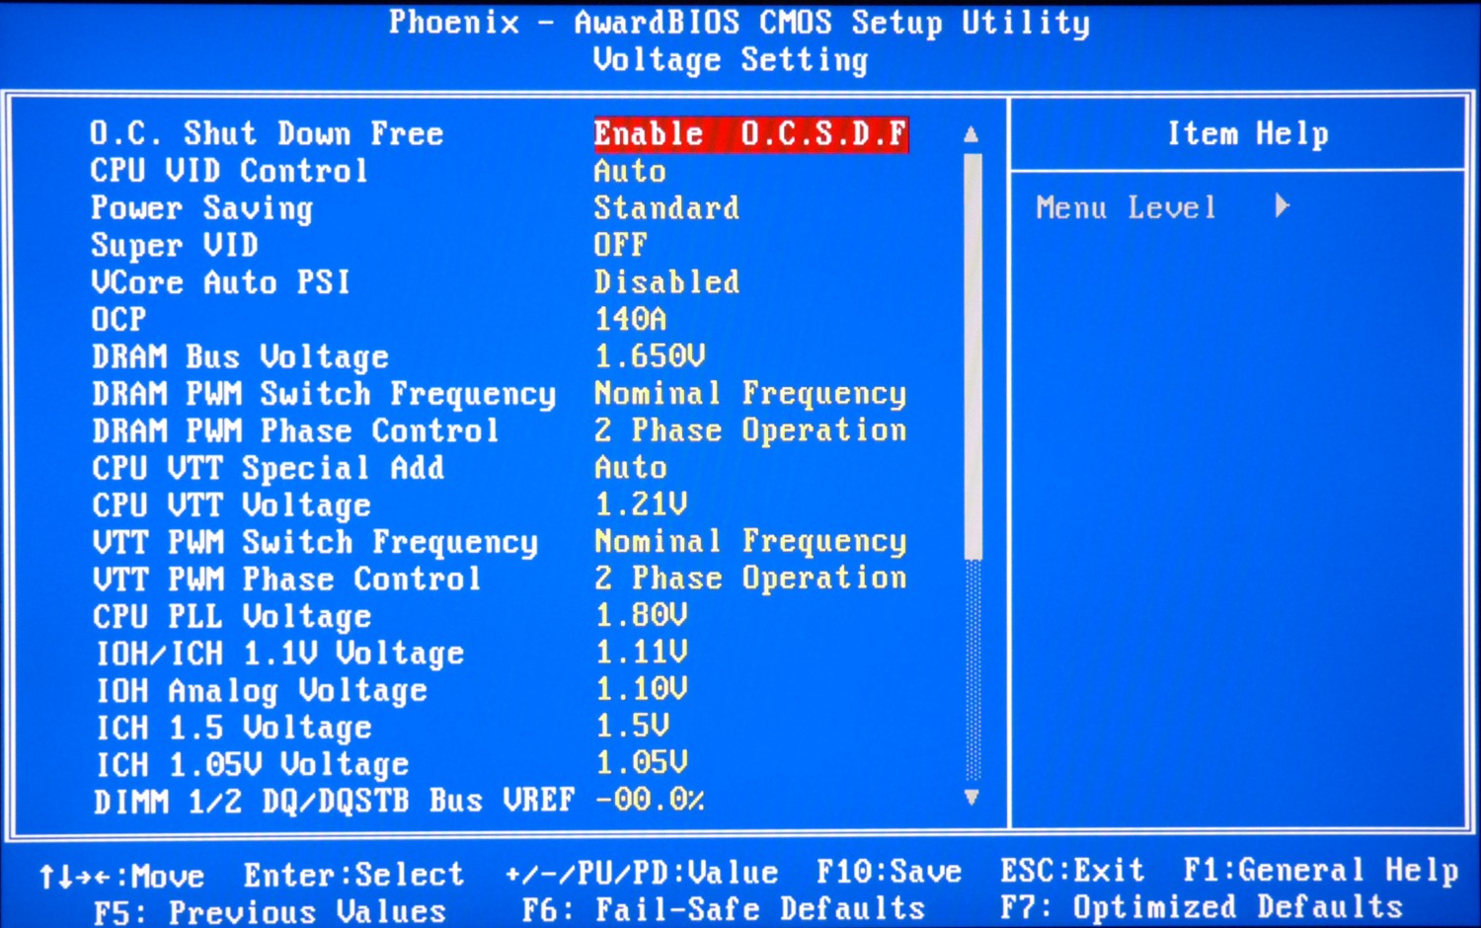The image size is (1481, 928).
Task: Open 2 Phase Operation value for DRAM PWM
Action: click(x=750, y=430)
